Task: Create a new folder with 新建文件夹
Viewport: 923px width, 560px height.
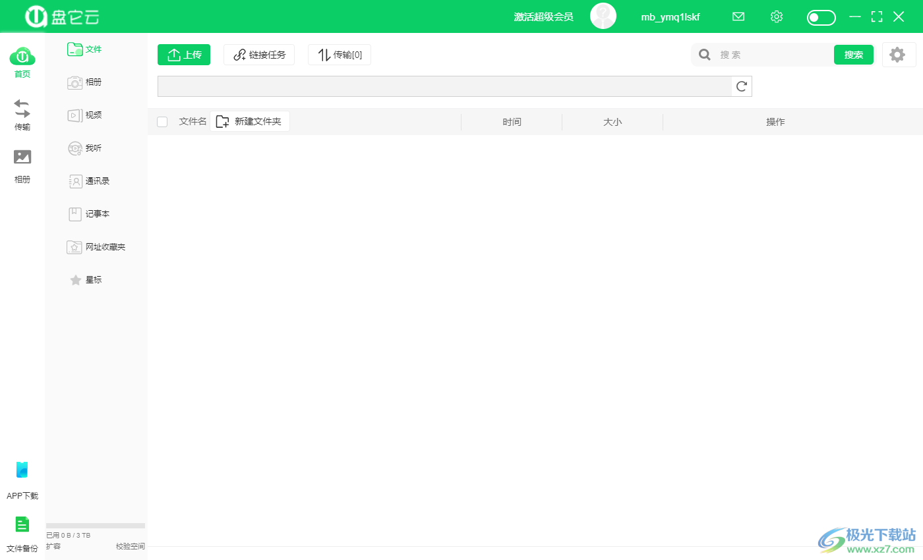Action: [250, 122]
